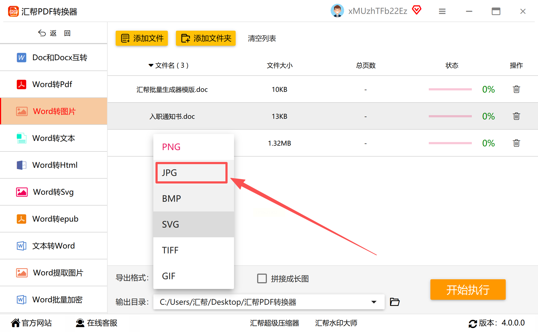Remove the 1.32MB file using trash icon

(x=516, y=143)
